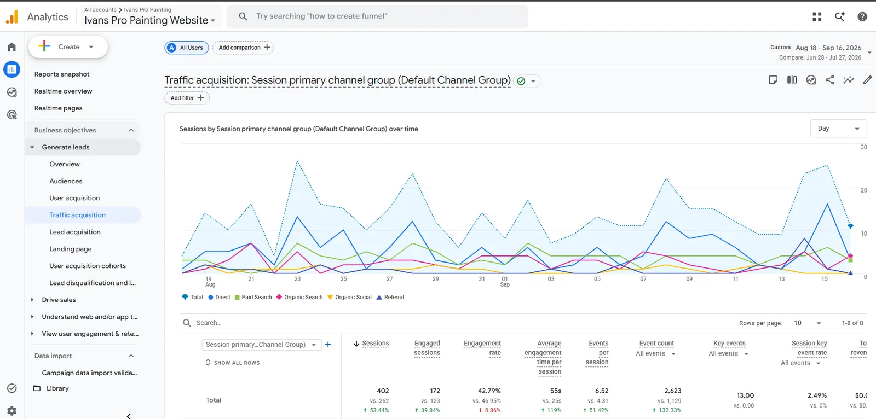Click the Add filter button
The height and width of the screenshot is (419, 876).
[x=187, y=98]
